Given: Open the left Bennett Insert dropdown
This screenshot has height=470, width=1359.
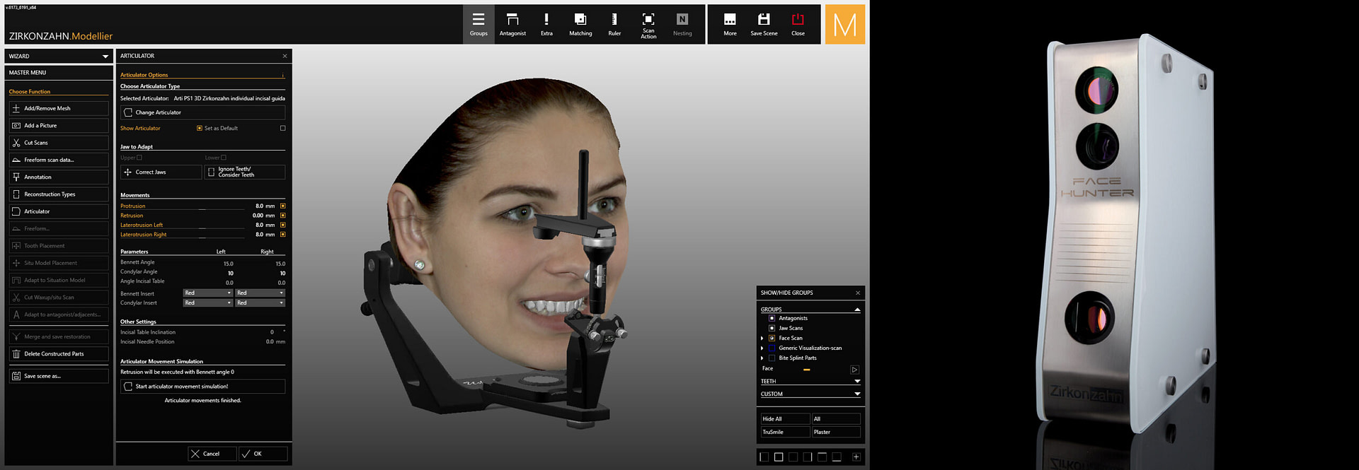Looking at the screenshot, I should pyautogui.click(x=208, y=293).
